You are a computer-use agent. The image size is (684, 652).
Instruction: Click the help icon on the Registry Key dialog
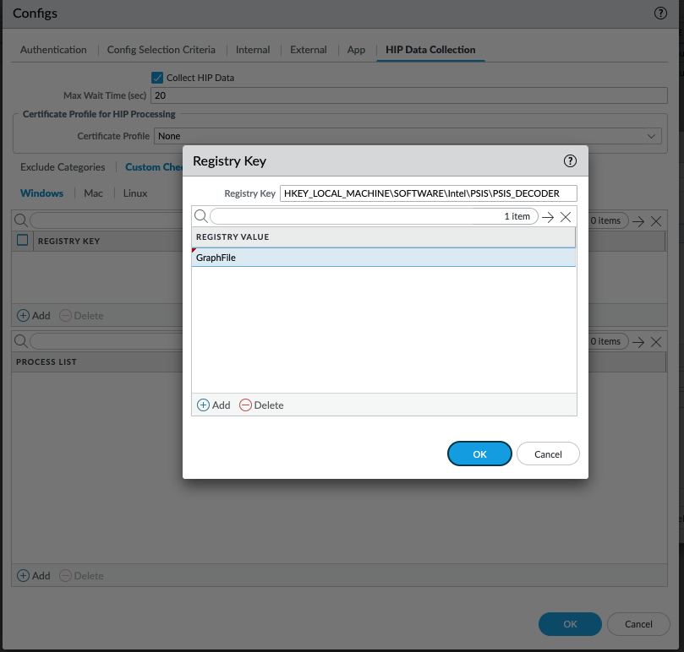(x=569, y=160)
